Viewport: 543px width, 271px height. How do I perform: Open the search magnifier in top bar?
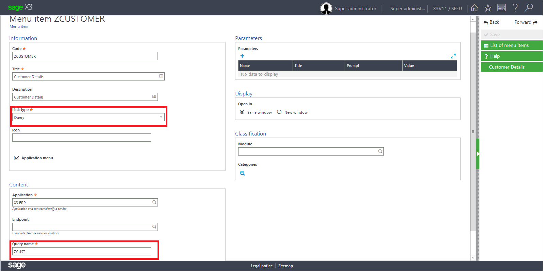pyautogui.click(x=529, y=8)
